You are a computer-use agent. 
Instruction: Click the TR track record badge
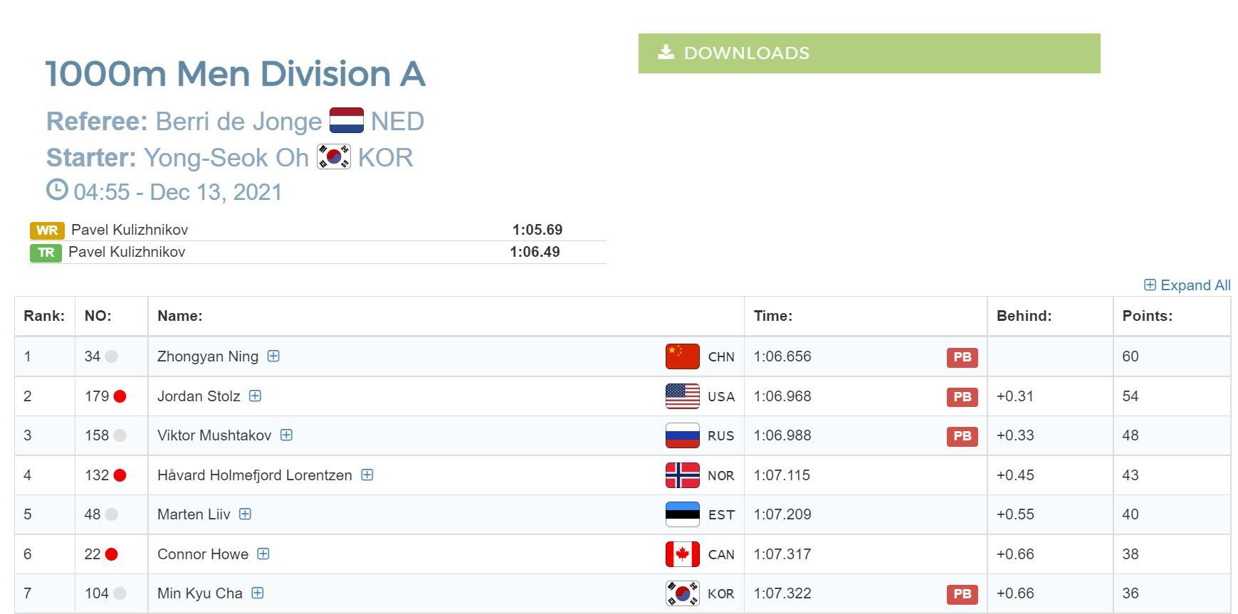[x=46, y=253]
